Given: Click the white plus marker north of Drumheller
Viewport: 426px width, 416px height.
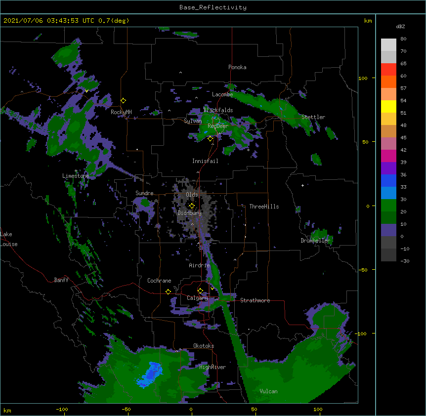Looking at the screenshot, I should tap(302, 185).
